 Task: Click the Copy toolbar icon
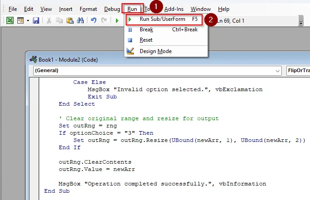point(59,20)
